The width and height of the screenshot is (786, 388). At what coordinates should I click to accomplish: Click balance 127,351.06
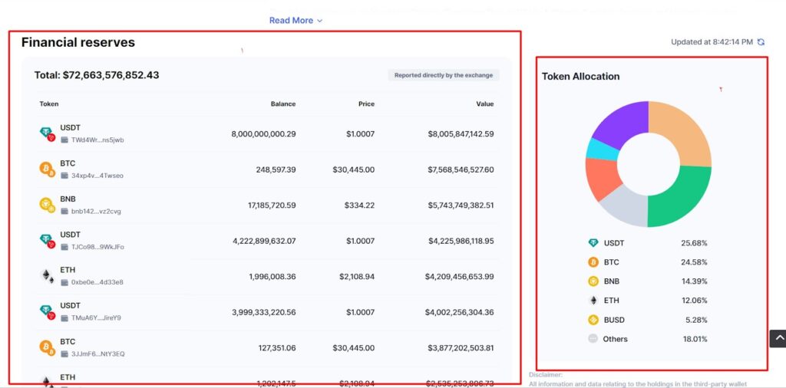point(276,347)
